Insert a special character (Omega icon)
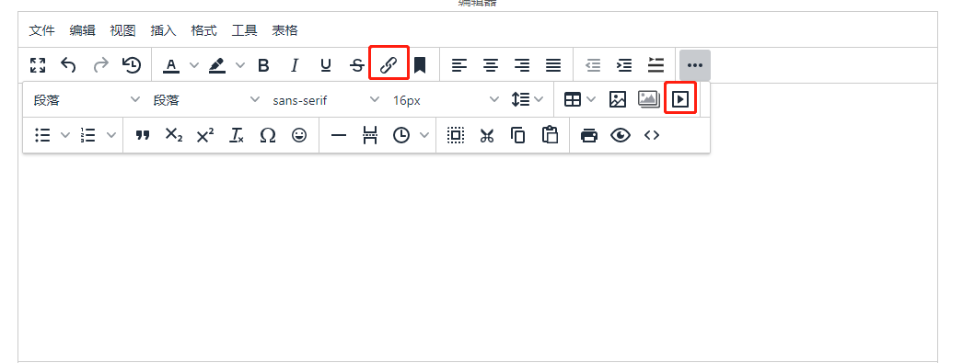 (x=268, y=135)
